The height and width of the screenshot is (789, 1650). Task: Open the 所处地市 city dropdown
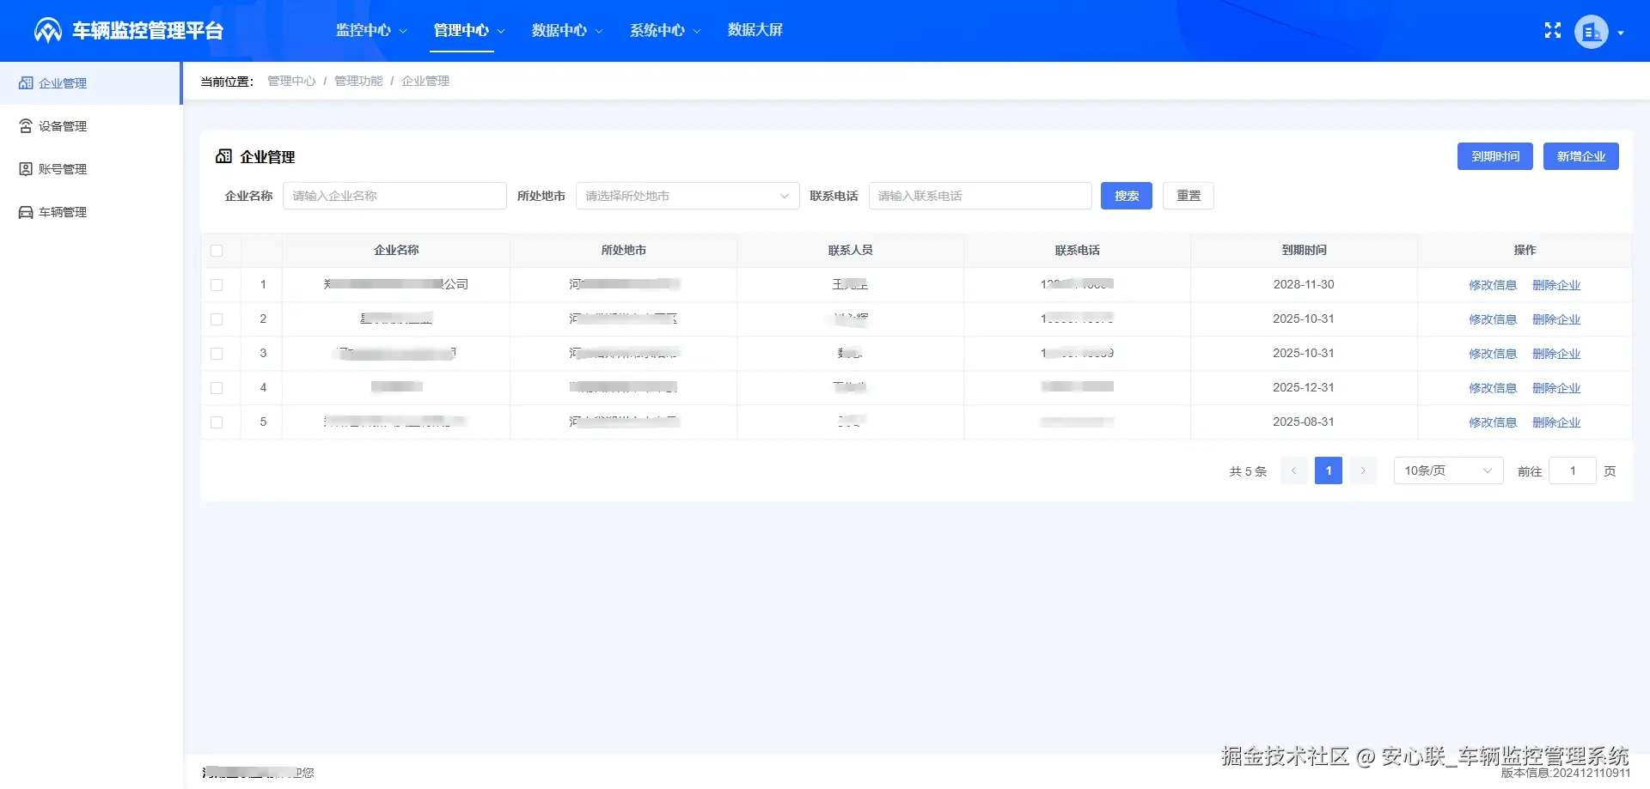click(687, 196)
